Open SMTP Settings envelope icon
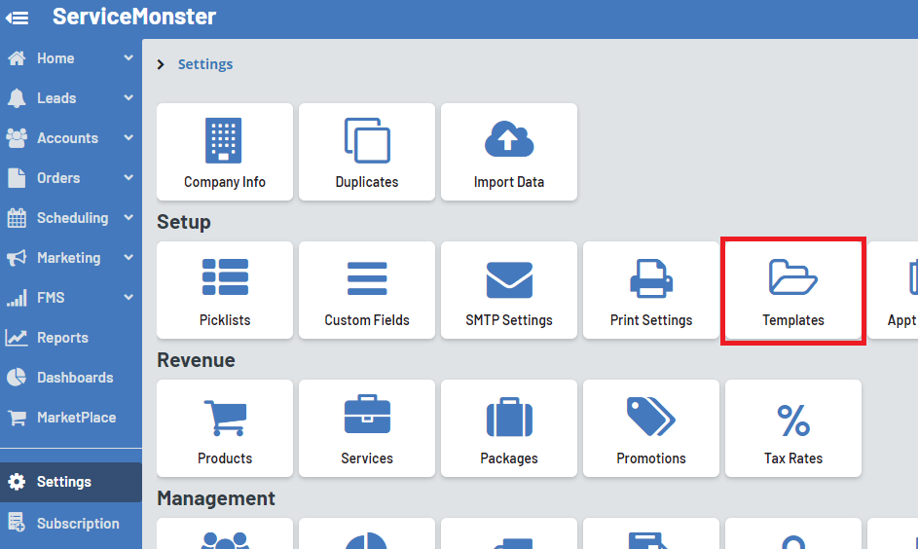 pos(508,279)
